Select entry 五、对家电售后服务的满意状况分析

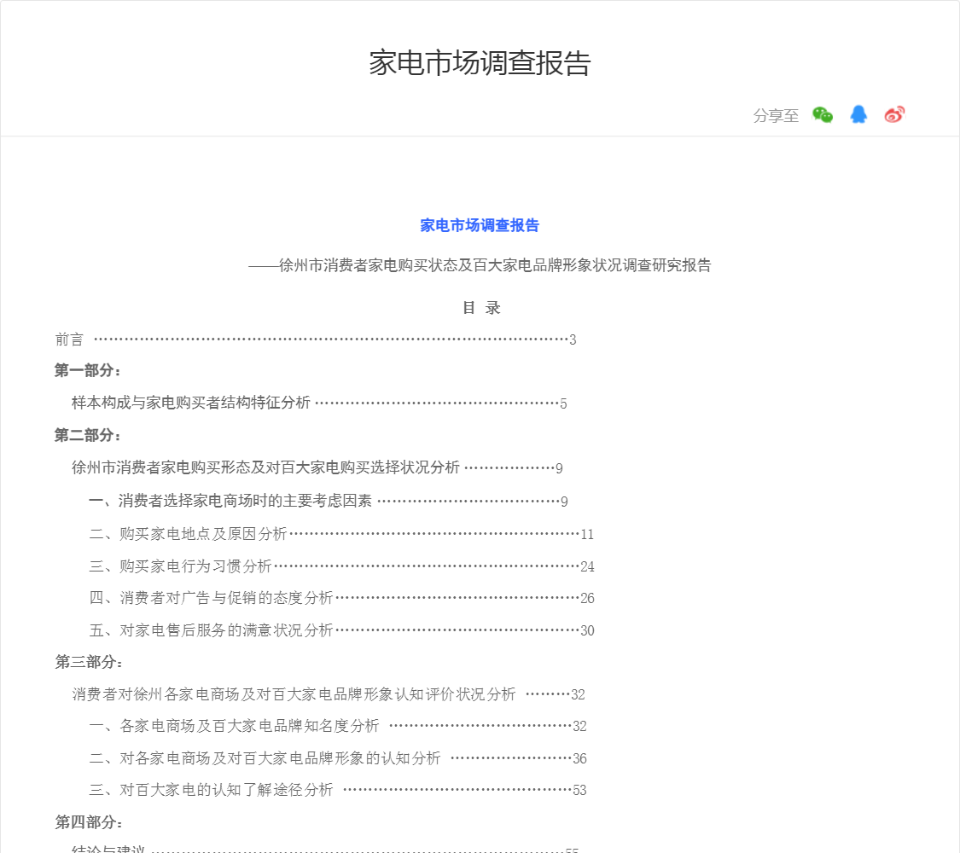[341, 631]
